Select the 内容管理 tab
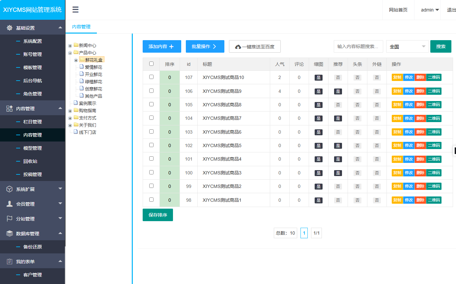456x284 pixels. pos(81,27)
